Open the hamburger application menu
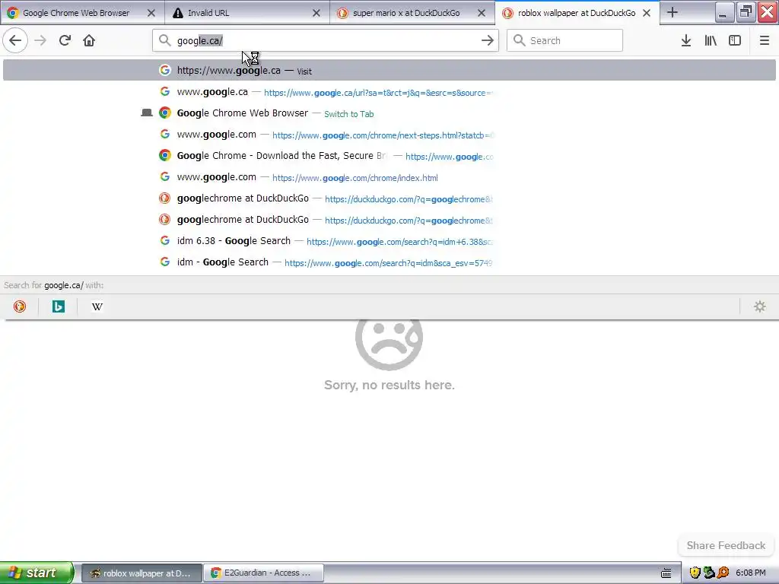 click(x=764, y=40)
